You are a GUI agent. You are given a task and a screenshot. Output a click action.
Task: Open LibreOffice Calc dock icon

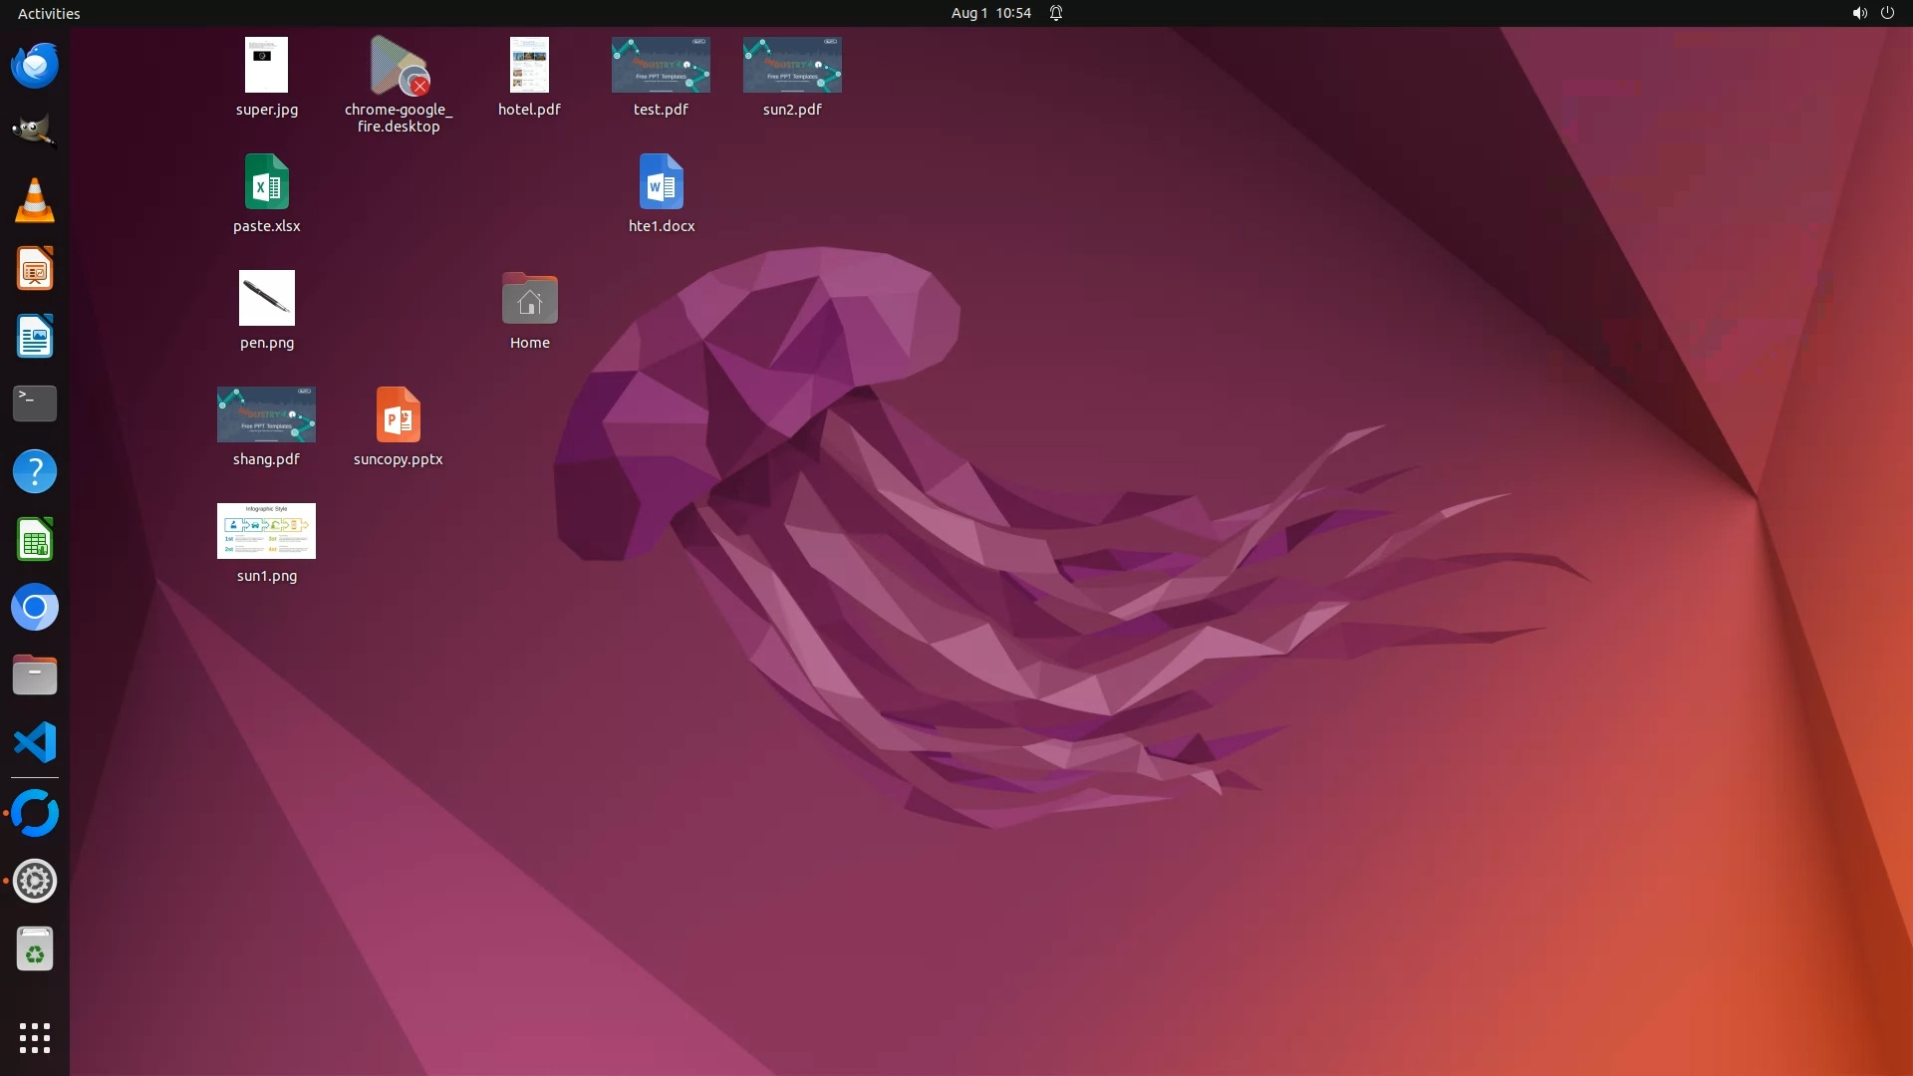pos(35,540)
